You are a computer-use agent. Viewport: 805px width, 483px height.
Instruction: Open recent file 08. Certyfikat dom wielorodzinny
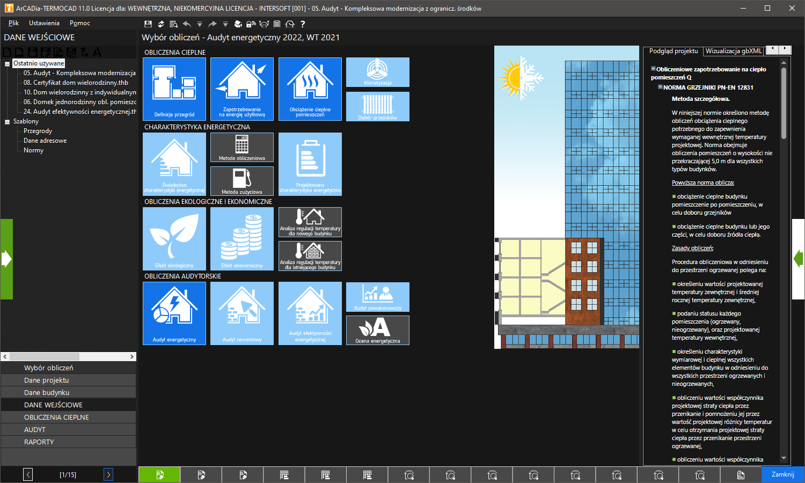(76, 83)
